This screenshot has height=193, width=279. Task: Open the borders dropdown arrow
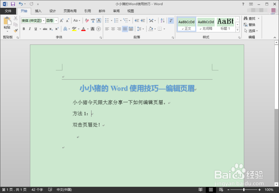[x=164, y=29]
